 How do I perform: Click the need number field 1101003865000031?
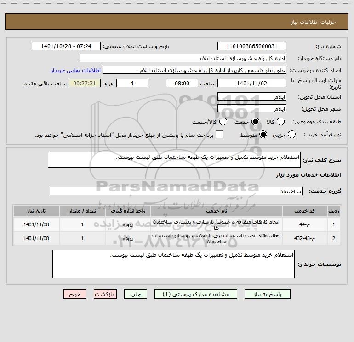click(x=252, y=46)
